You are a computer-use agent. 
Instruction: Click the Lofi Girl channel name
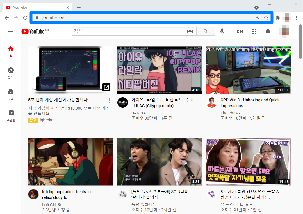[49, 205]
